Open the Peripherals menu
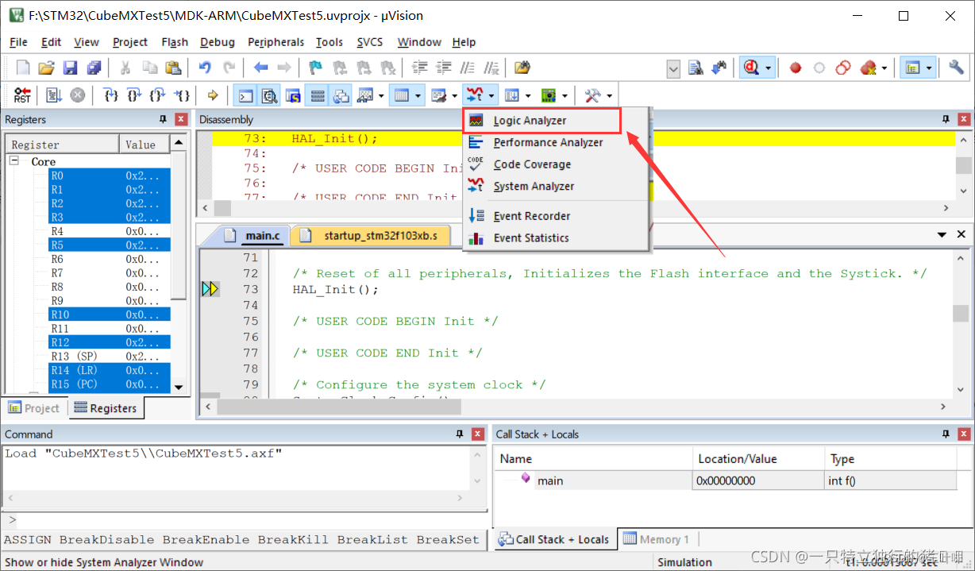 [x=276, y=42]
